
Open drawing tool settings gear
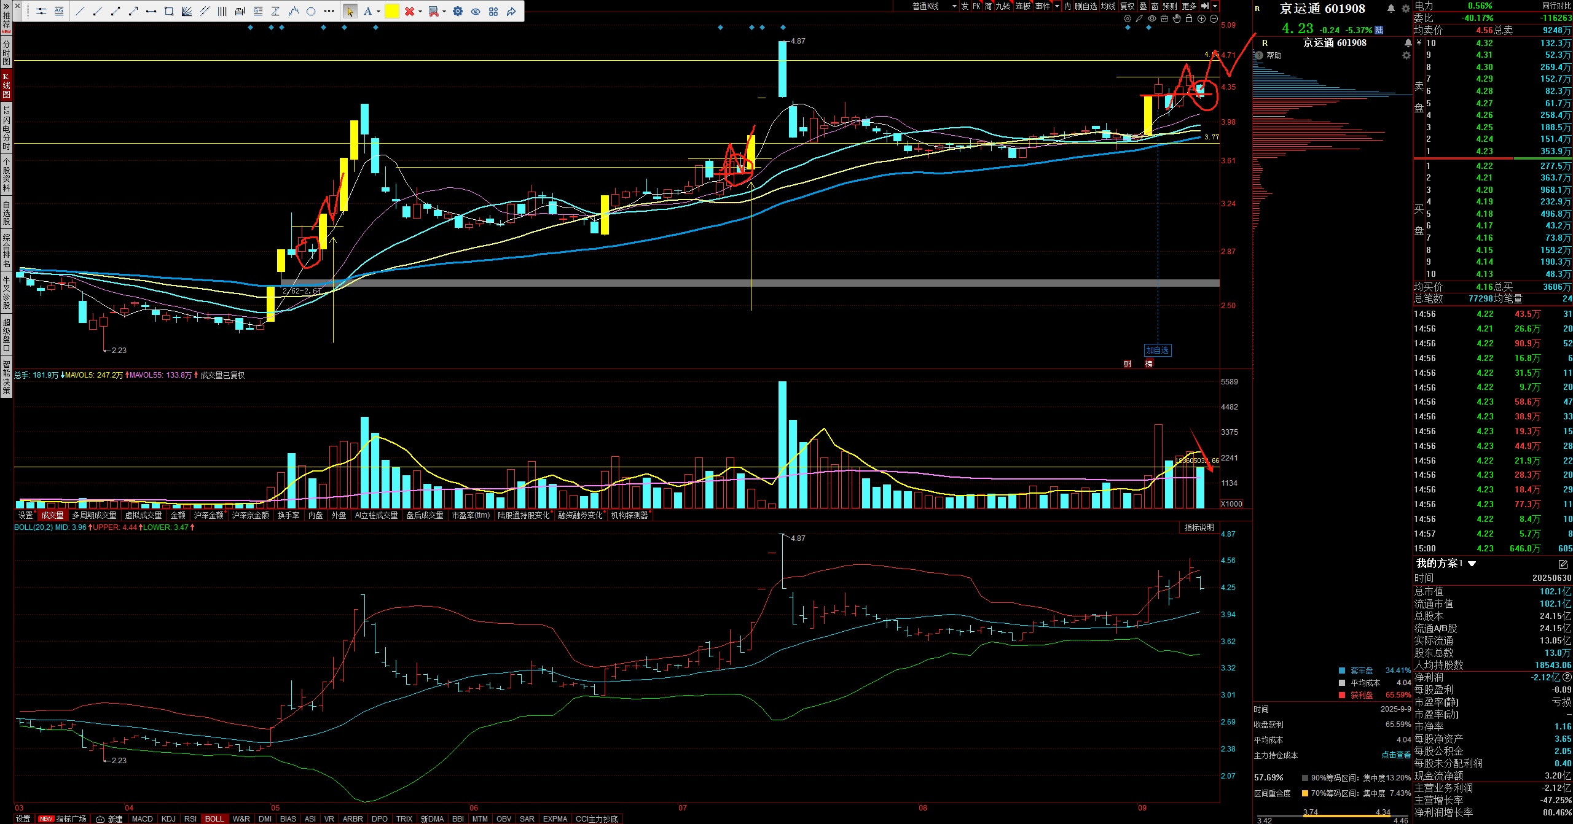(458, 11)
